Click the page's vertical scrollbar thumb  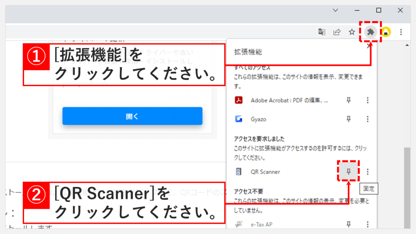pos(408,183)
